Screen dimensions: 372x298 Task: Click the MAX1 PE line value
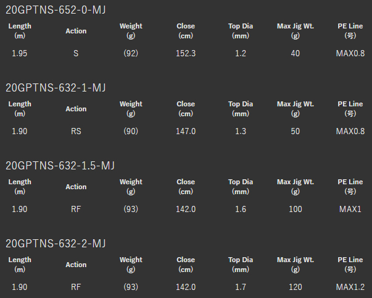click(350, 209)
